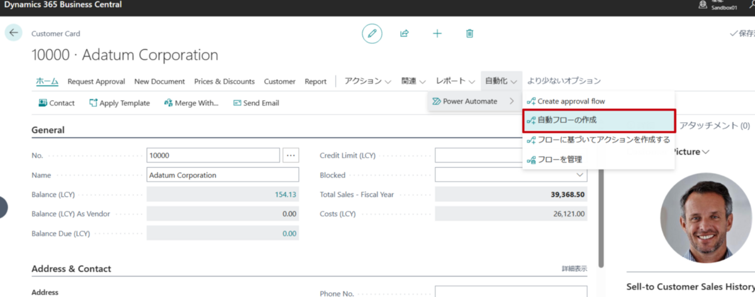
Task: Open Report menu in action bar
Action: [316, 81]
